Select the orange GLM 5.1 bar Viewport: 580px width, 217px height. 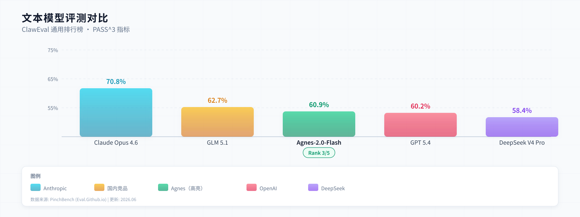click(217, 122)
